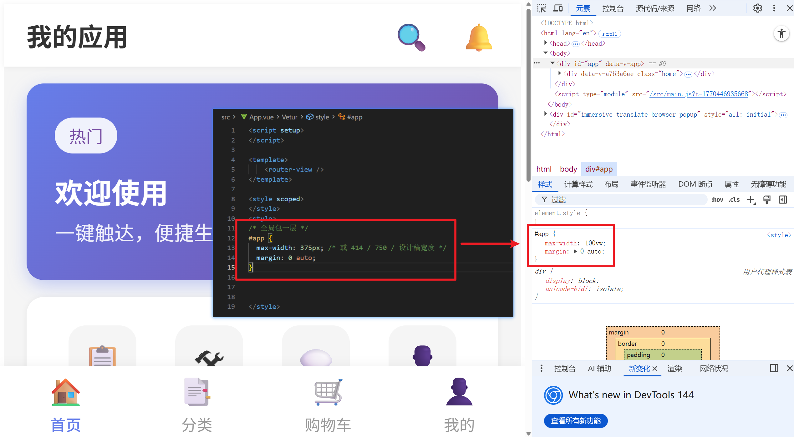Expand the head element node
The height and width of the screenshot is (437, 794).
[546, 43]
